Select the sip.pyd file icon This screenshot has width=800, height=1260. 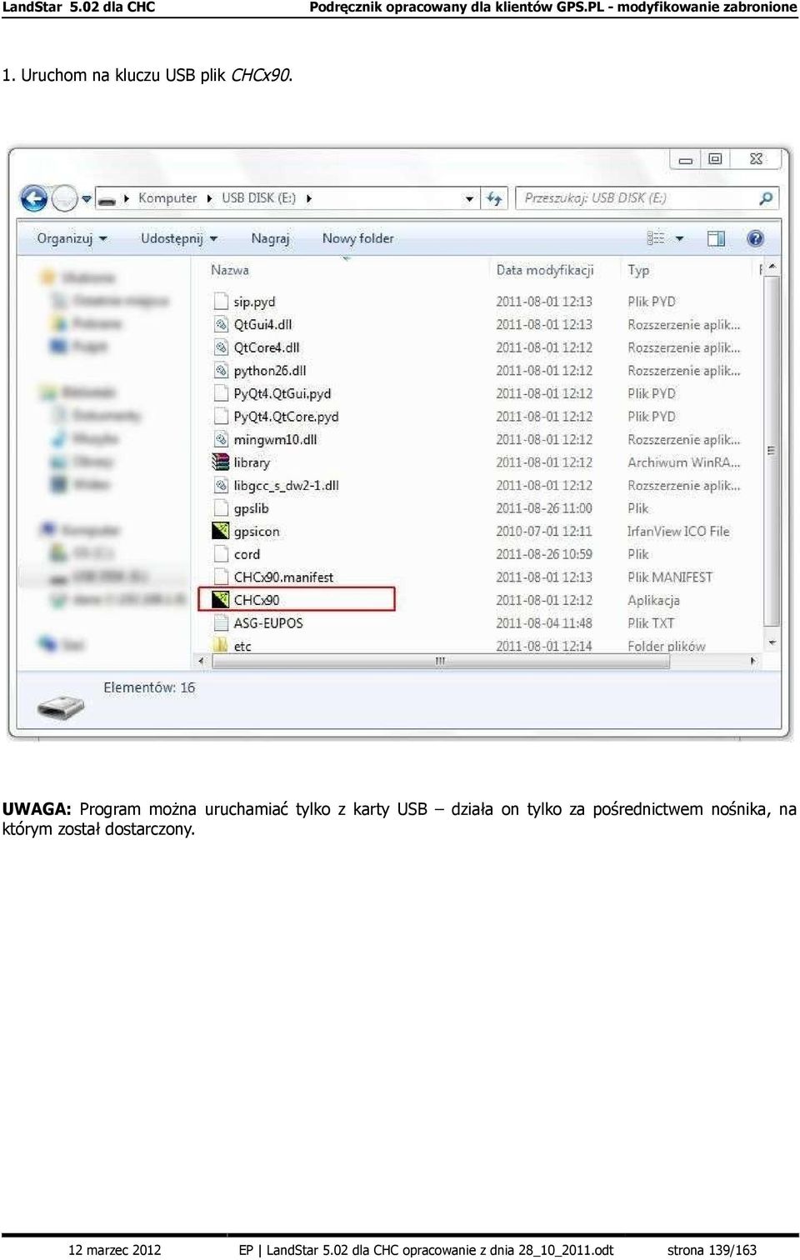221,301
